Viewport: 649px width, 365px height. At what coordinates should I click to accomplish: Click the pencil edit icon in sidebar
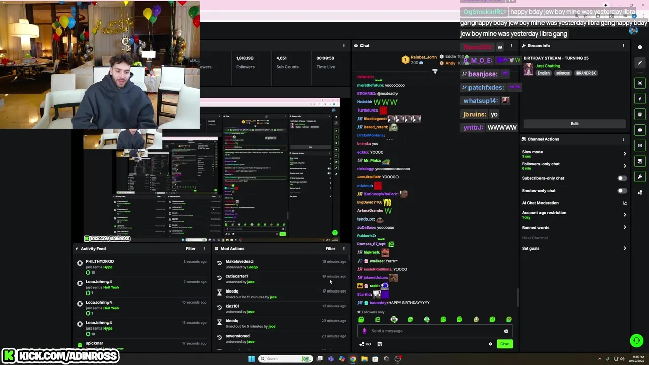coord(640,63)
